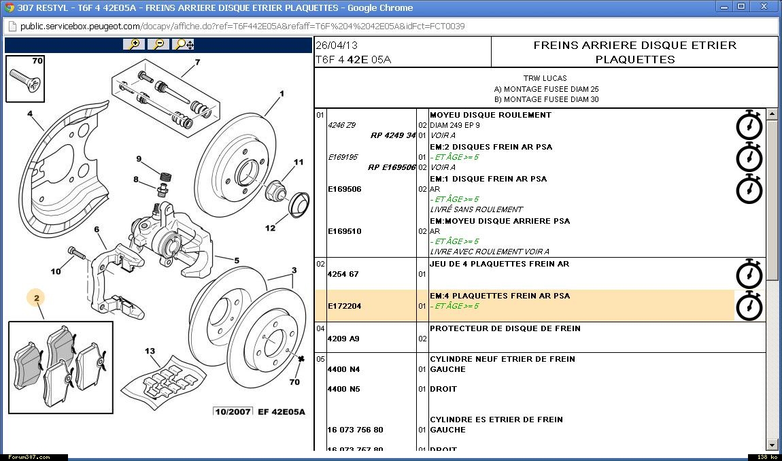This screenshot has width=782, height=461.
Task: Click the zoom-and-pan magnifier with arrows icon
Action: click(183, 44)
